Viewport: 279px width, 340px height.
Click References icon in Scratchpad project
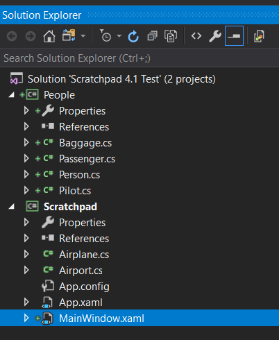pyautogui.click(x=48, y=238)
